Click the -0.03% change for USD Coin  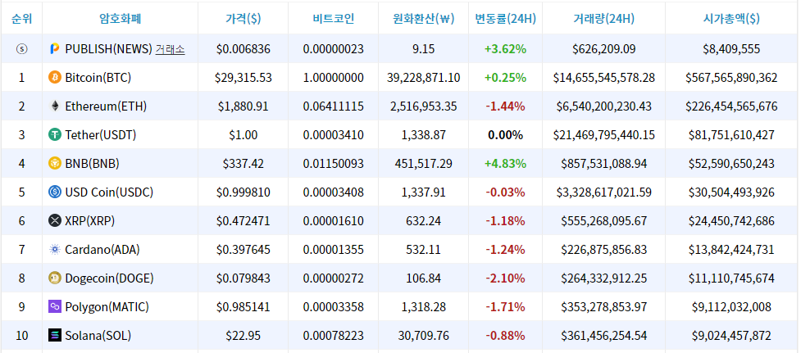tap(505, 192)
